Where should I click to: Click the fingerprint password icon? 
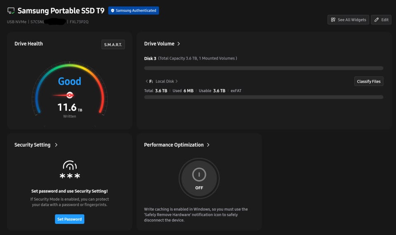(70, 169)
